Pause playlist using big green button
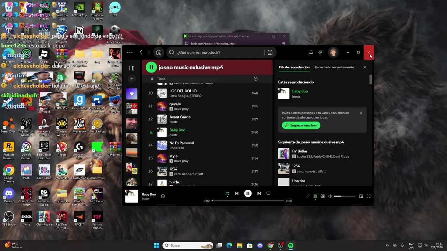 coord(151,67)
